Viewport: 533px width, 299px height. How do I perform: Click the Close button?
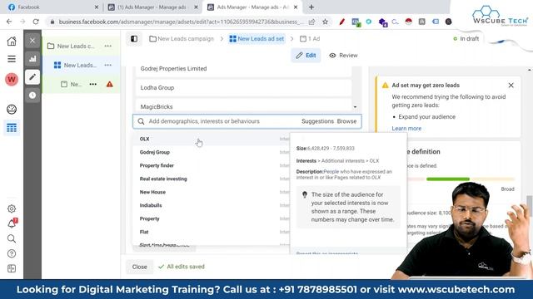coord(139,267)
